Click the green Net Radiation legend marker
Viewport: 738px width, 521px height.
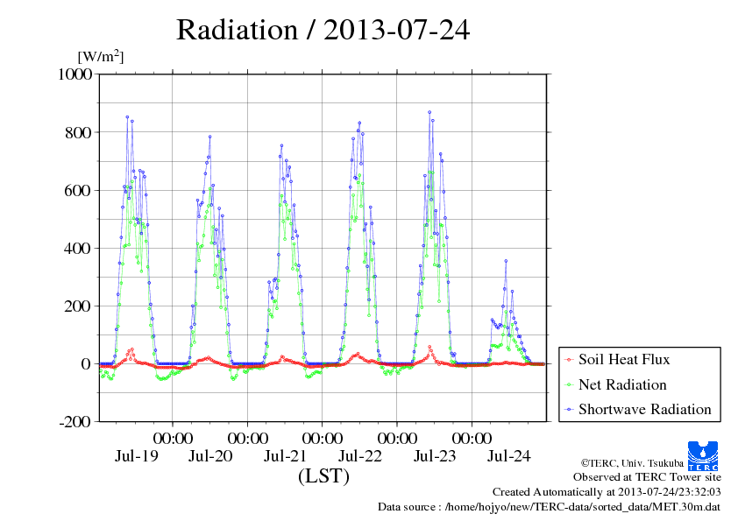point(570,384)
